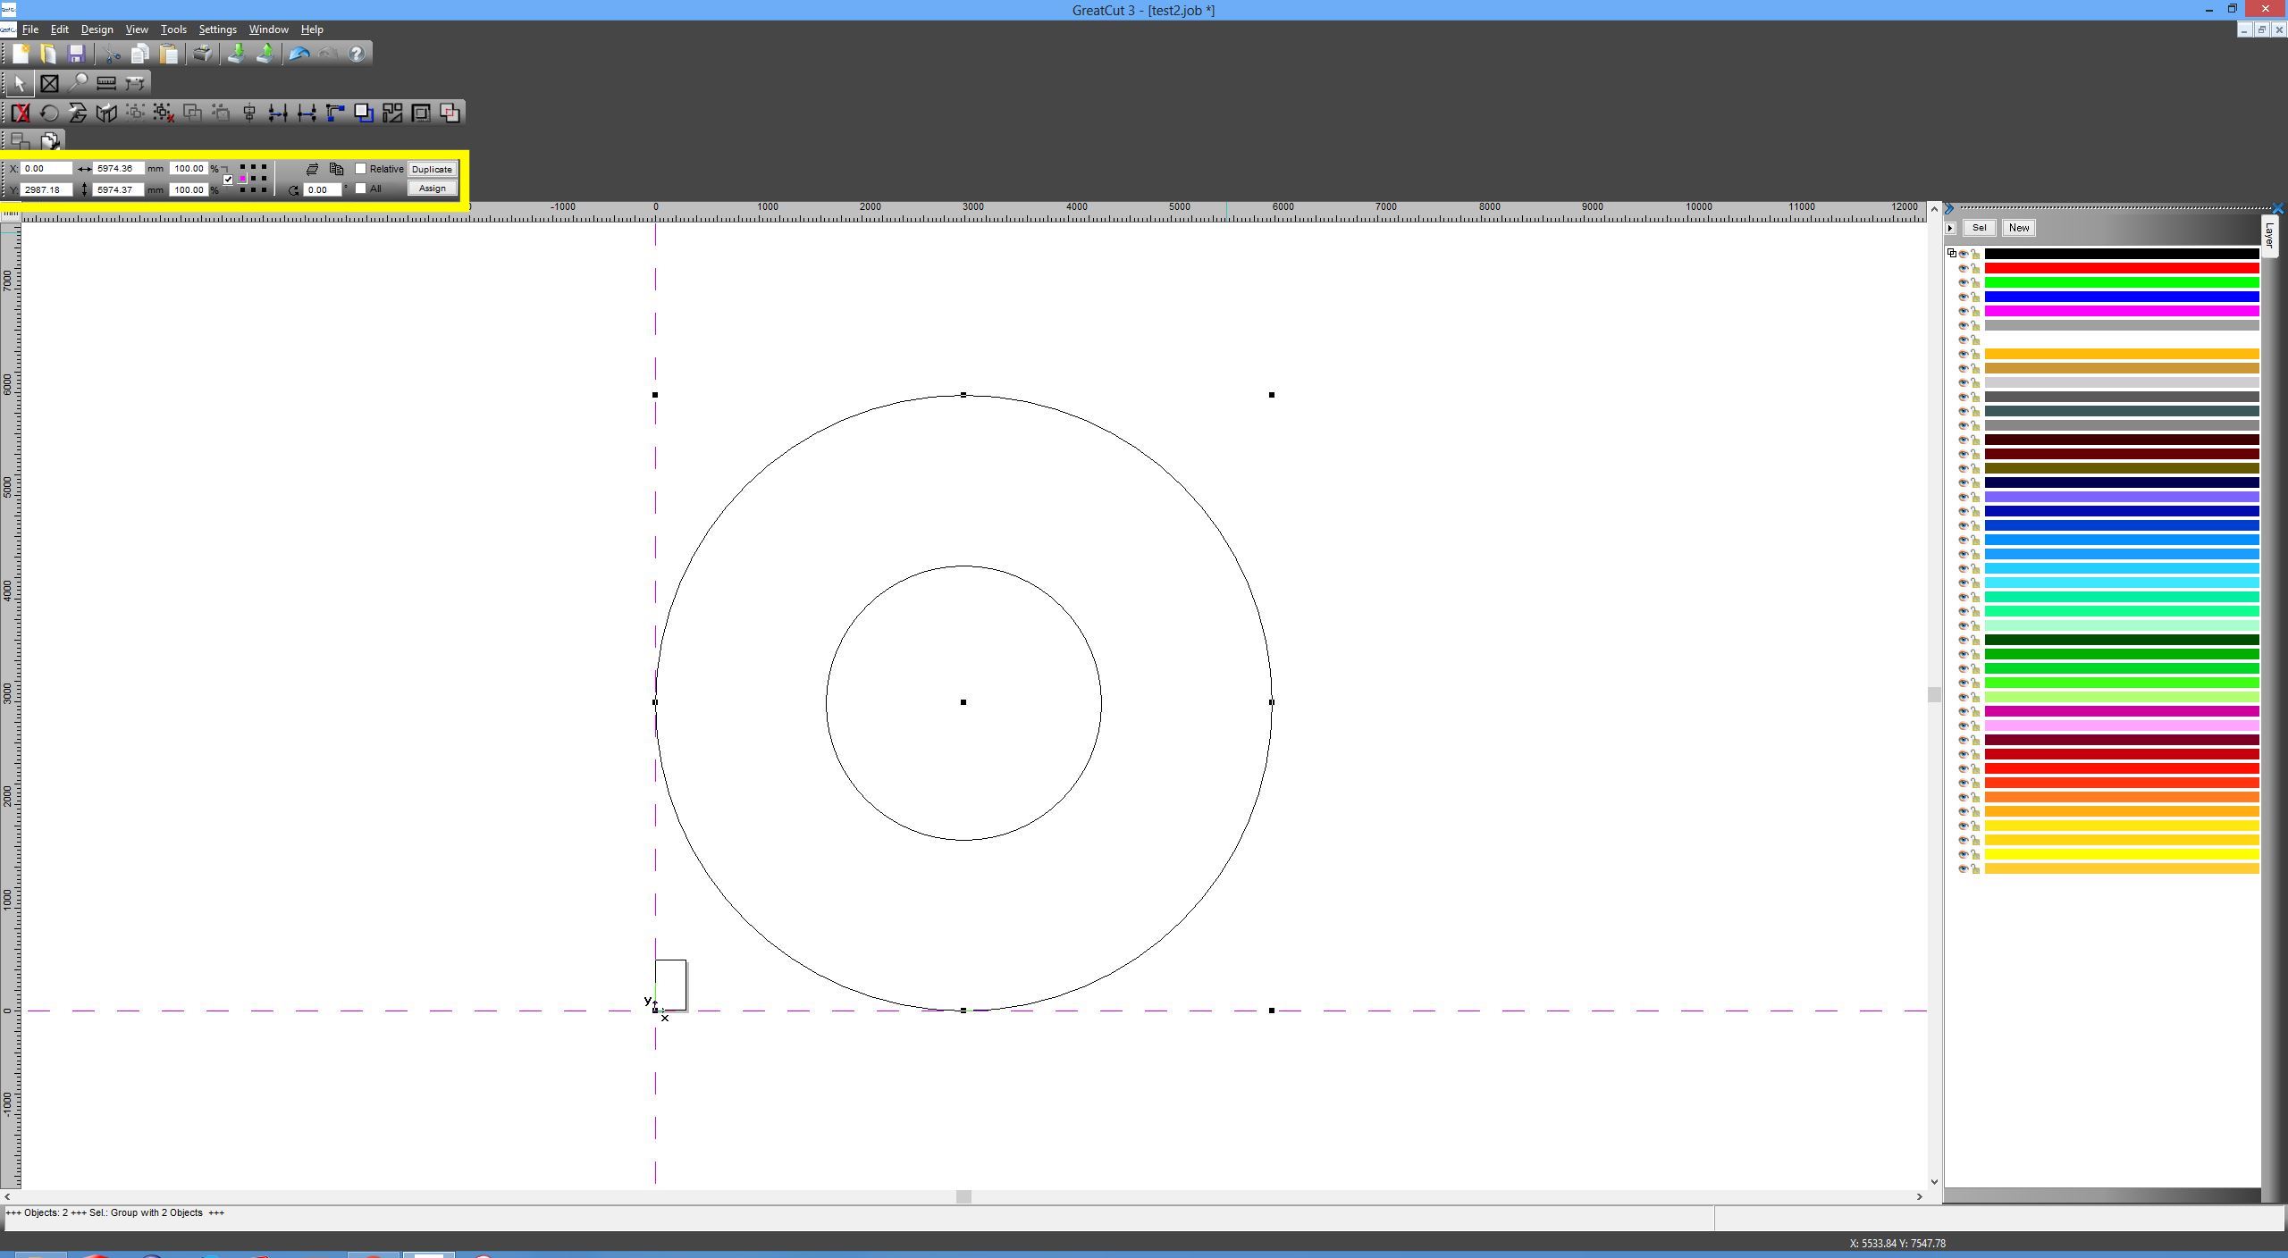Expand the layer panel play-arrow menu
This screenshot has height=1258, width=2288.
point(1950,228)
